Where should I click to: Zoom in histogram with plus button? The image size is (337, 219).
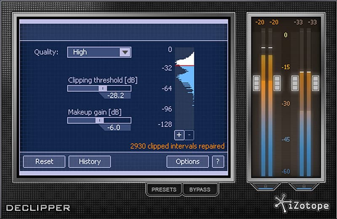pos(179,135)
